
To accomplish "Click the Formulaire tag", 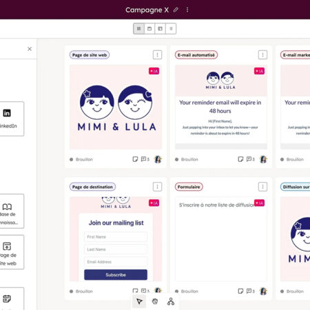I will tap(189, 187).
